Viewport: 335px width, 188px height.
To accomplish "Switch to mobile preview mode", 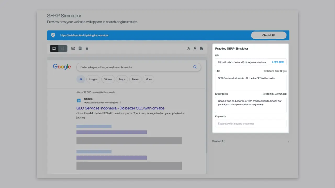I will point(63,48).
